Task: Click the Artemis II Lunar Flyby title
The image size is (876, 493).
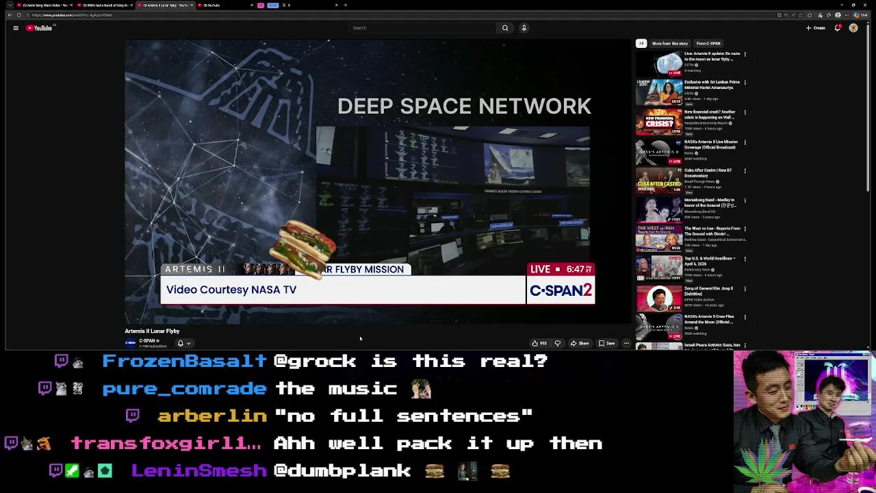Action: click(152, 331)
